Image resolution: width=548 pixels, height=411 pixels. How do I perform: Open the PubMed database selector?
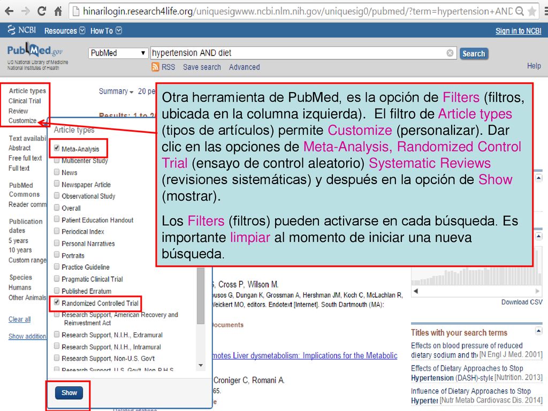point(118,53)
